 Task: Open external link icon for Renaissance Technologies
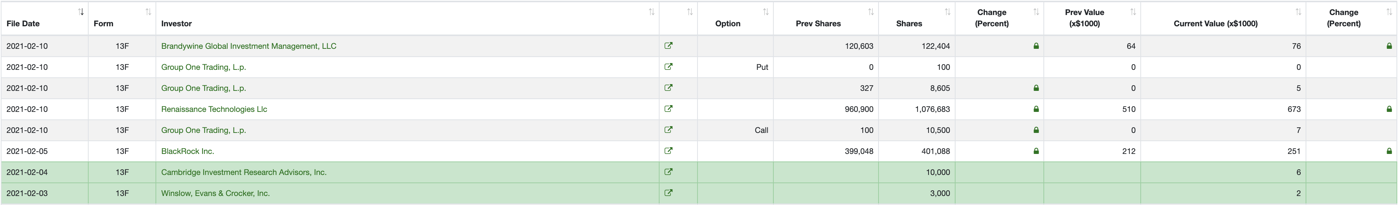pos(668,109)
